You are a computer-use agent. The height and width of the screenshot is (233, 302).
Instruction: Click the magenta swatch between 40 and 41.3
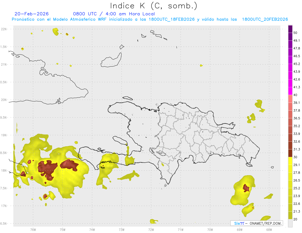[x=290, y=91]
